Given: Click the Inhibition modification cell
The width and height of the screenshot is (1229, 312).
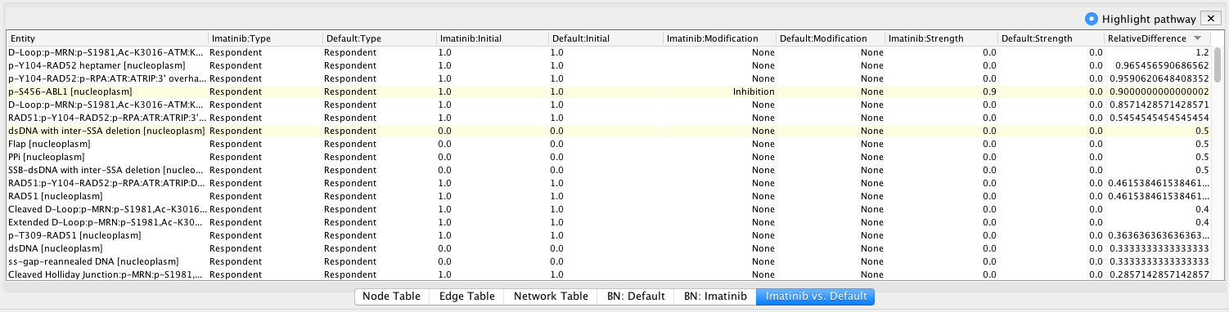Looking at the screenshot, I should tap(719, 91).
